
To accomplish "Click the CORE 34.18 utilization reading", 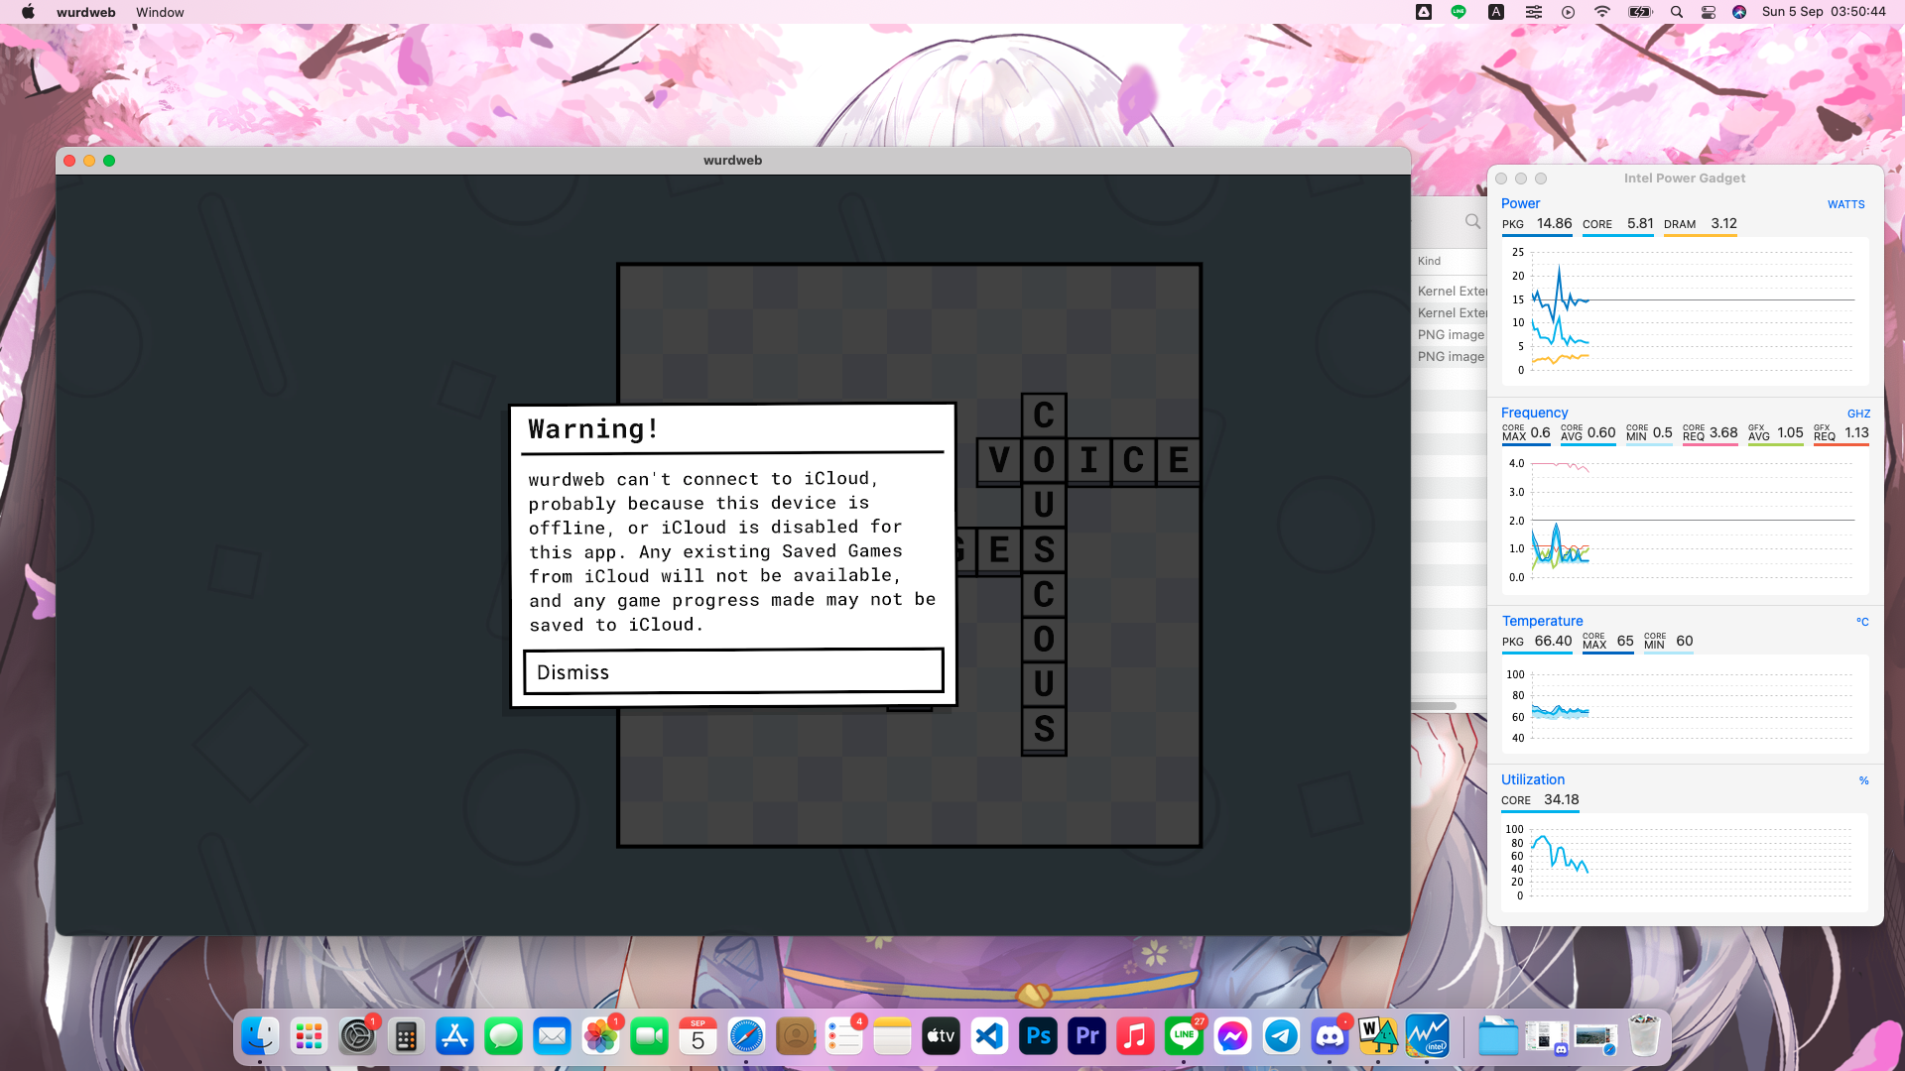I will (1540, 800).
